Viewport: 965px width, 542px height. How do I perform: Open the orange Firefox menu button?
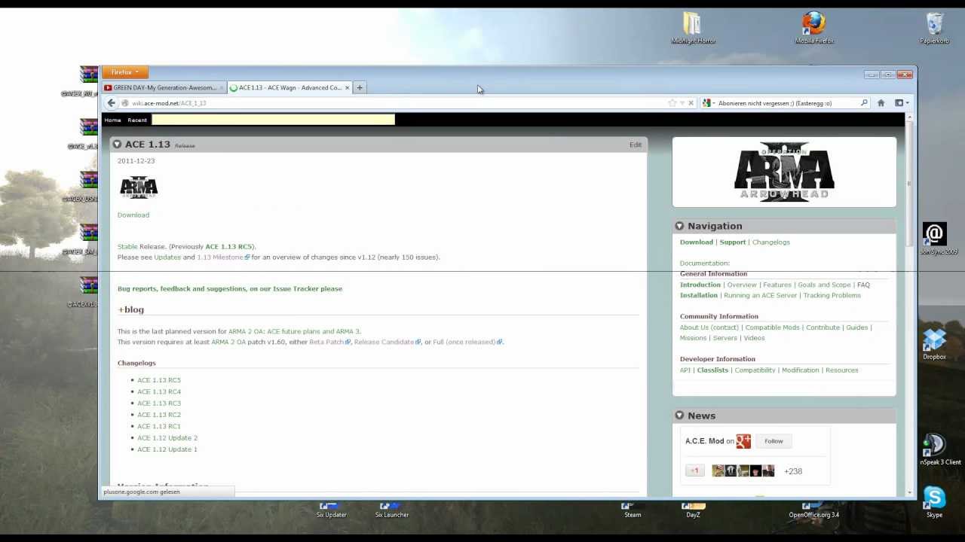pos(124,72)
